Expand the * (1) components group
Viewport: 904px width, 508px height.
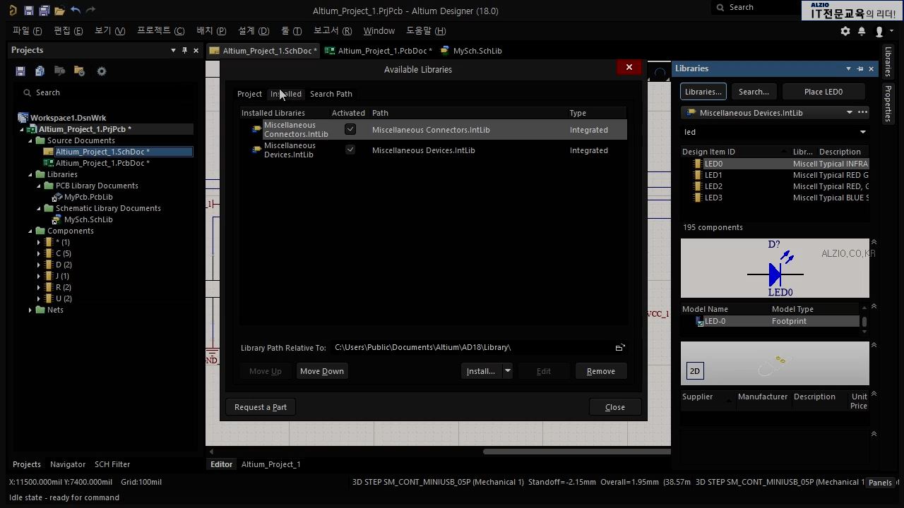39,242
